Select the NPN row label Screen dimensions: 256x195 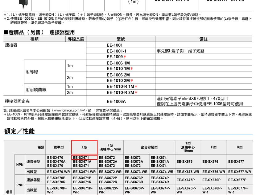click(20, 165)
